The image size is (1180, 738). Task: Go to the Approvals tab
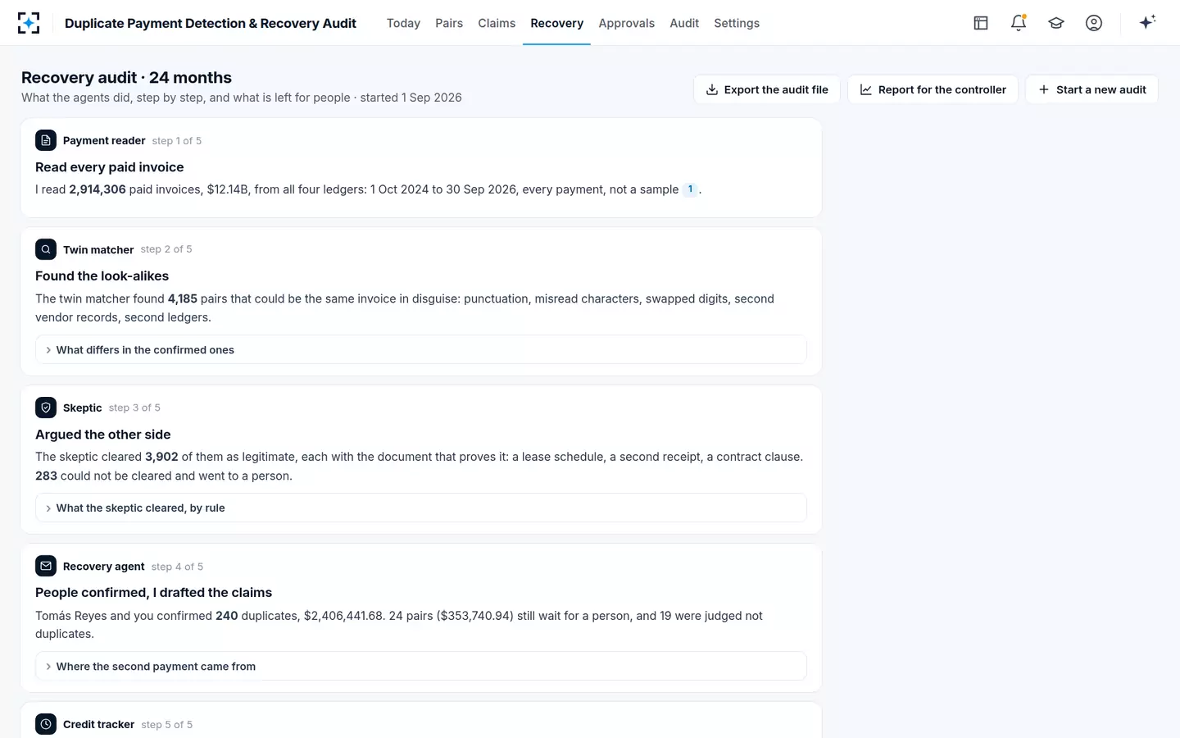[x=626, y=23]
